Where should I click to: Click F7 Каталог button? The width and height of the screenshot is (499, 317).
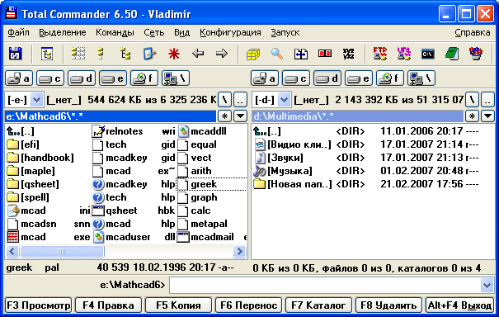[318, 305]
